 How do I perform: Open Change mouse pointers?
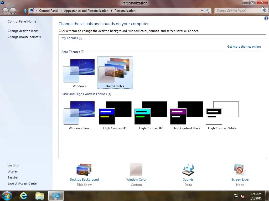pyautogui.click(x=24, y=37)
